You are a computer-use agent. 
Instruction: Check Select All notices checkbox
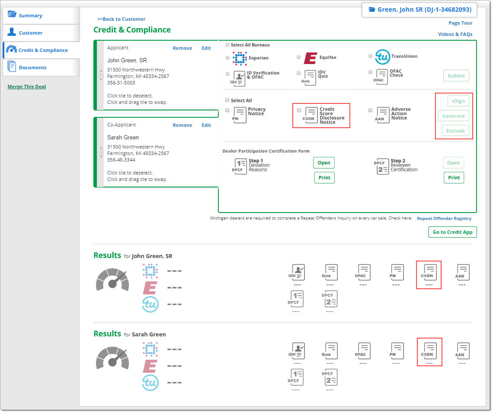[227, 100]
